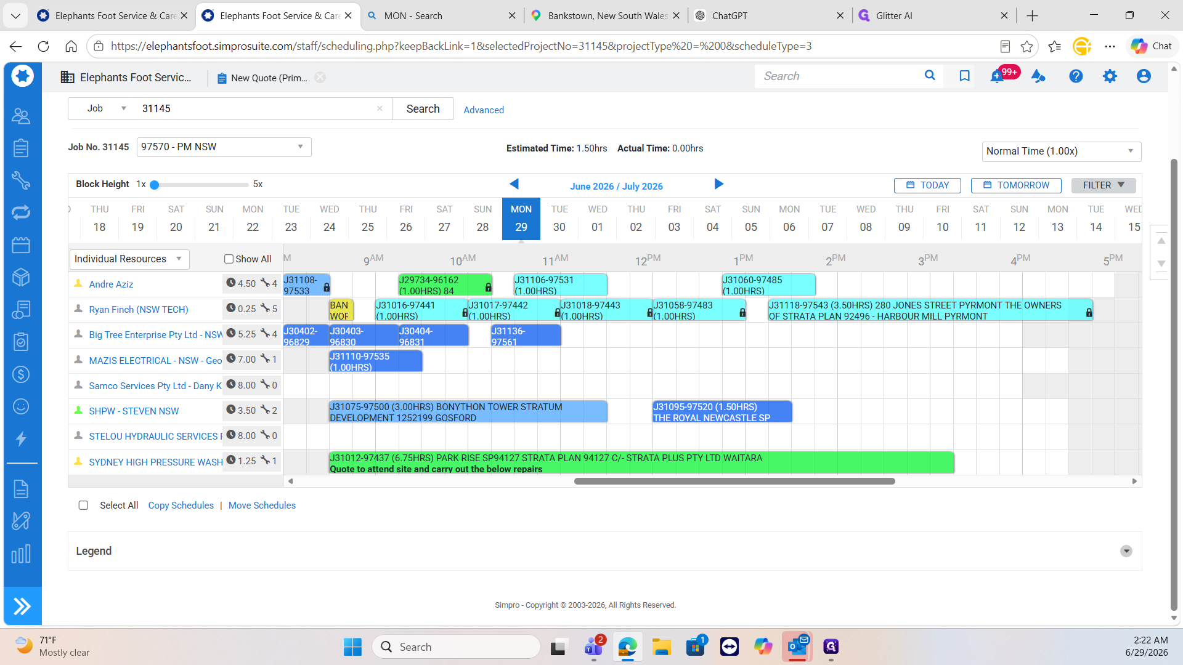The height and width of the screenshot is (665, 1183).
Task: Click the horizontal schedule scrollbar
Action: [734, 481]
